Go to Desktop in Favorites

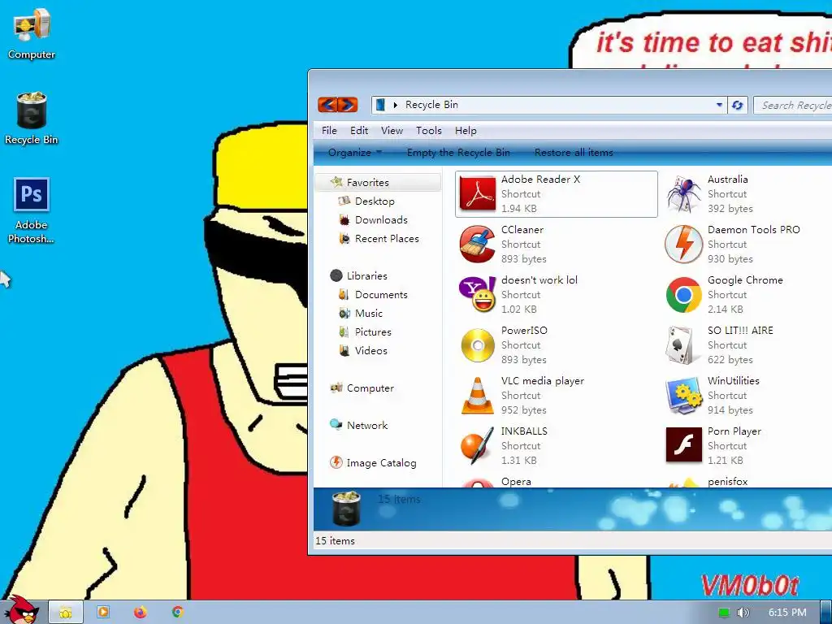[375, 201]
